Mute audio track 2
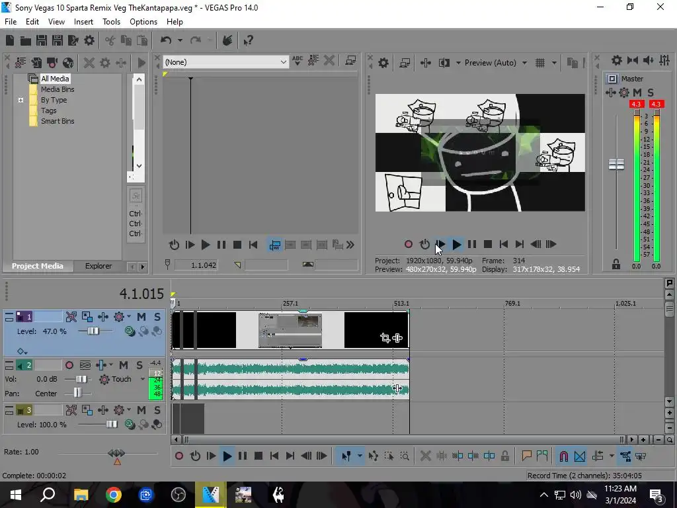 [x=124, y=365]
